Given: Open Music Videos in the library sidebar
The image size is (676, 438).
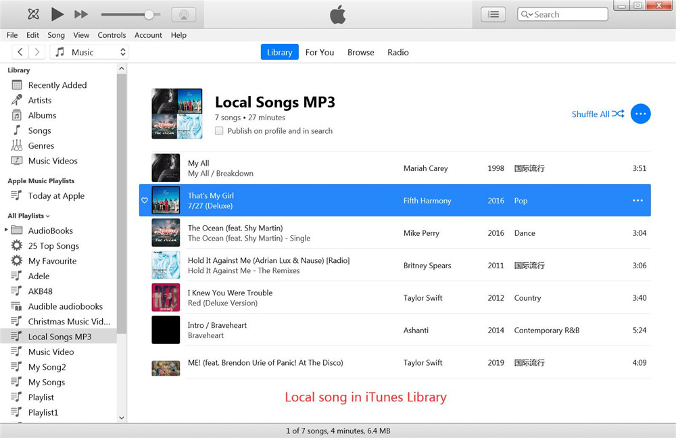Looking at the screenshot, I should tap(53, 161).
